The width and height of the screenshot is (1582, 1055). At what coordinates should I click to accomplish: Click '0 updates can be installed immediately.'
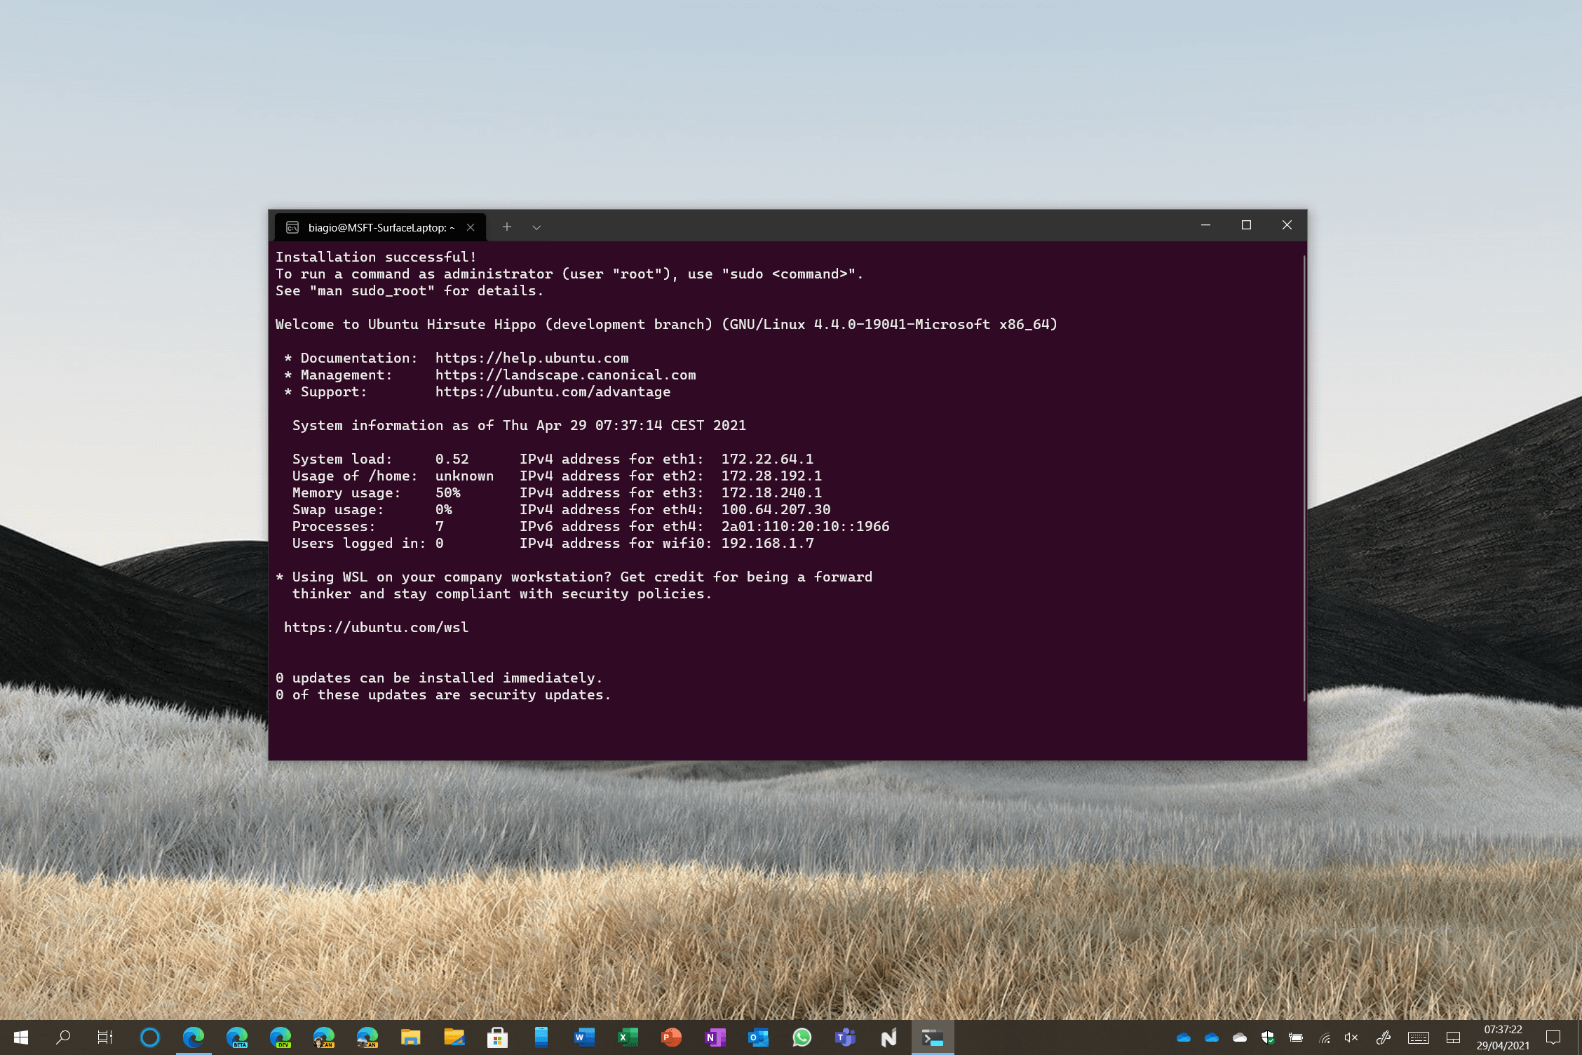pyautogui.click(x=439, y=678)
